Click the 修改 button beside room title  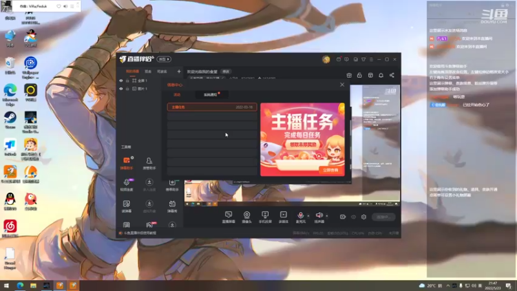(x=226, y=72)
